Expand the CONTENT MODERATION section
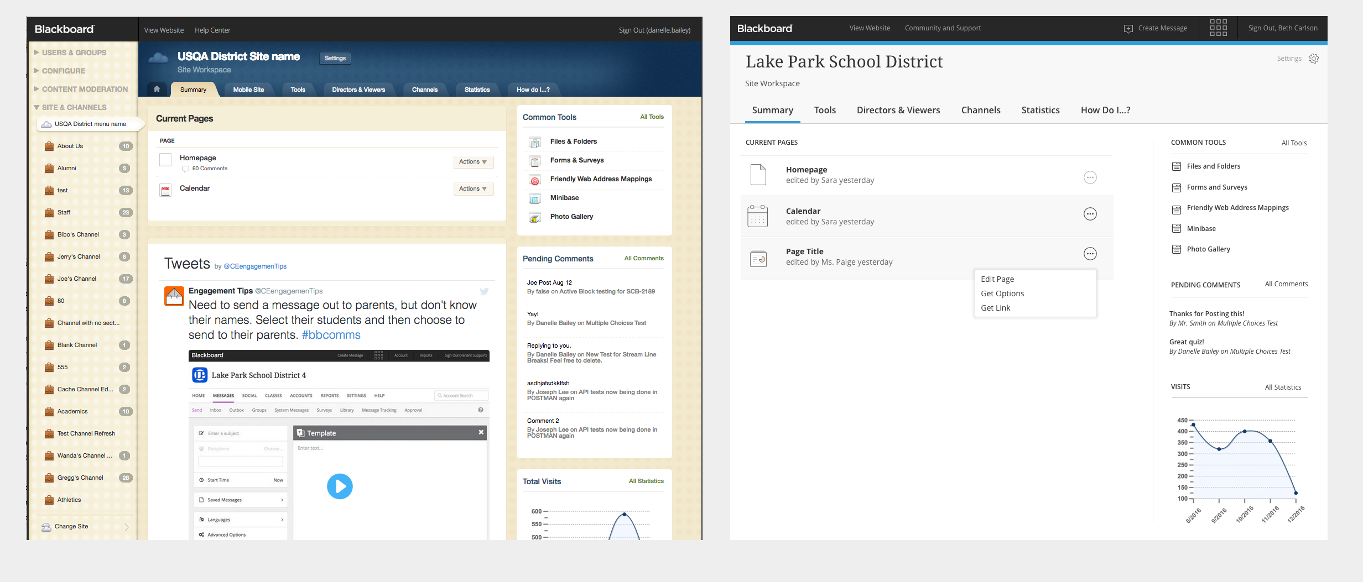This screenshot has width=1363, height=582. point(80,89)
